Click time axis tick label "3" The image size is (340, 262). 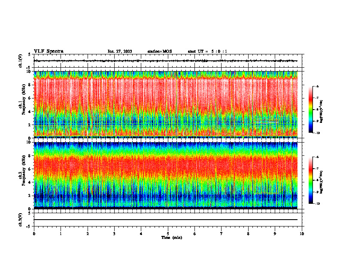click(x=114, y=234)
